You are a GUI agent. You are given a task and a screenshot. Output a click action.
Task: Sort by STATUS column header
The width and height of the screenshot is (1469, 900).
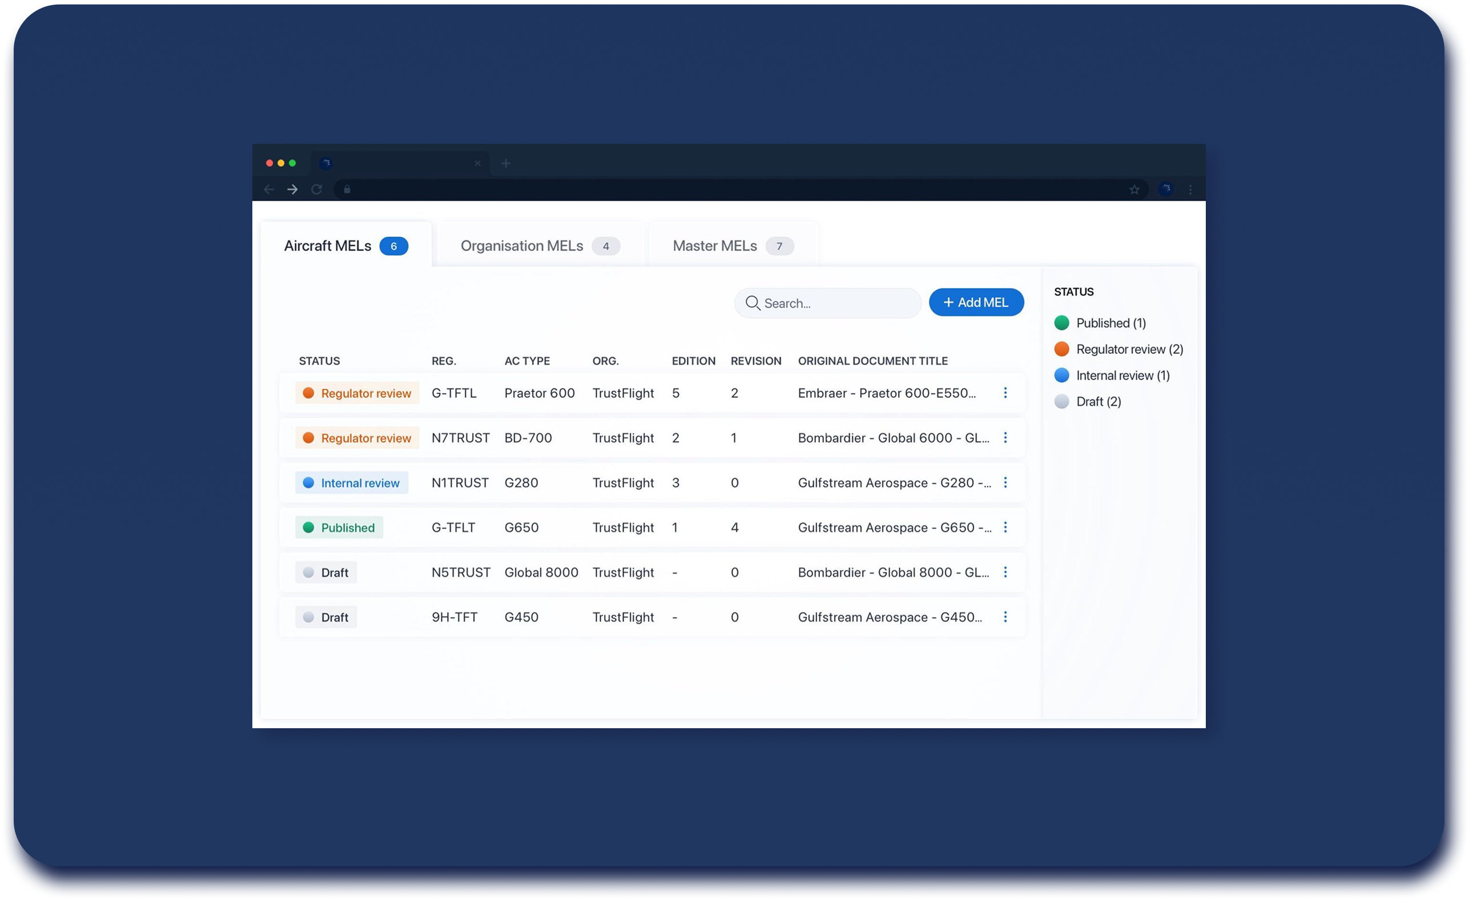[x=319, y=361]
